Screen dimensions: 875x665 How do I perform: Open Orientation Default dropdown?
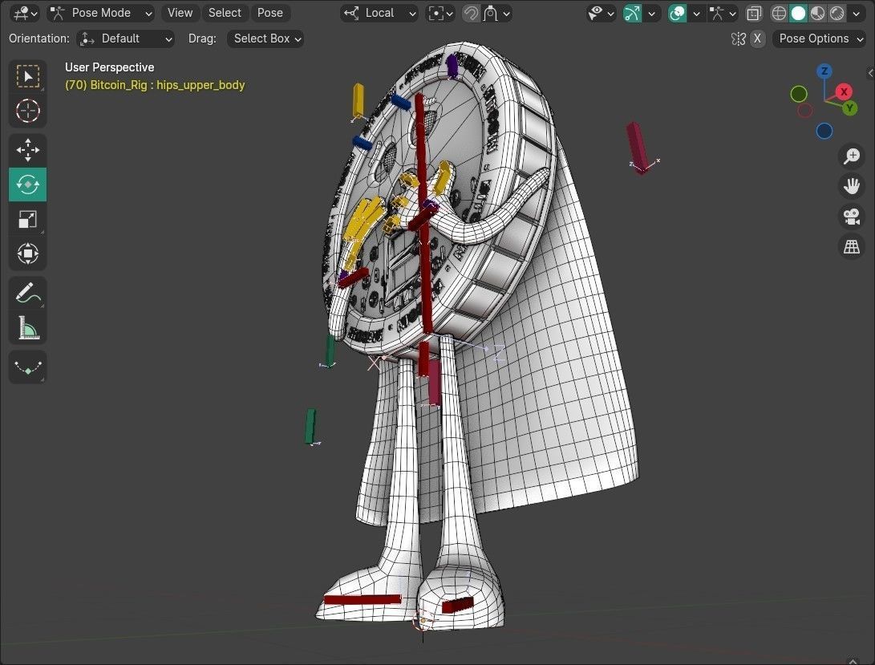(x=126, y=39)
